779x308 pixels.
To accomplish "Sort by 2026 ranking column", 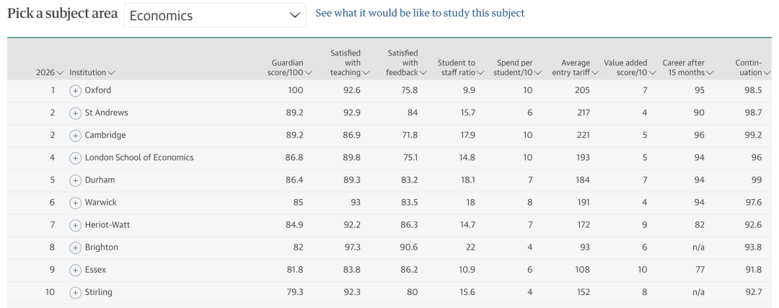I will pos(49,73).
